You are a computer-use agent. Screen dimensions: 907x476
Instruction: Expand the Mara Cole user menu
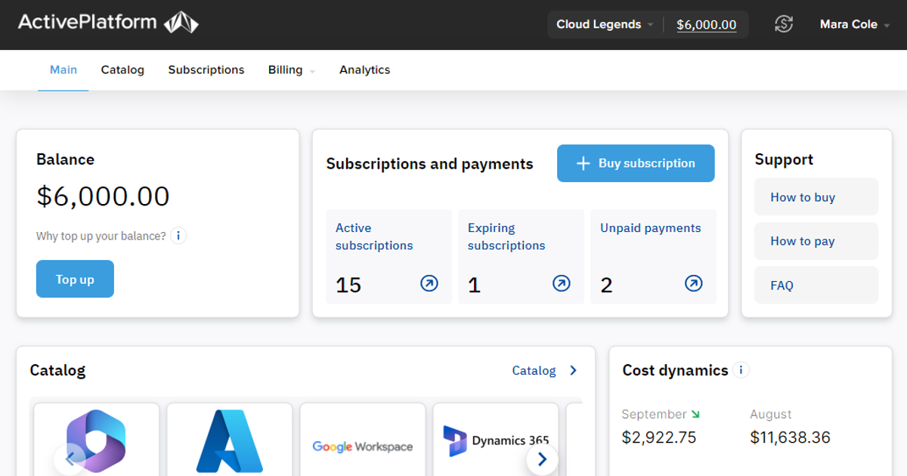pyautogui.click(x=854, y=23)
